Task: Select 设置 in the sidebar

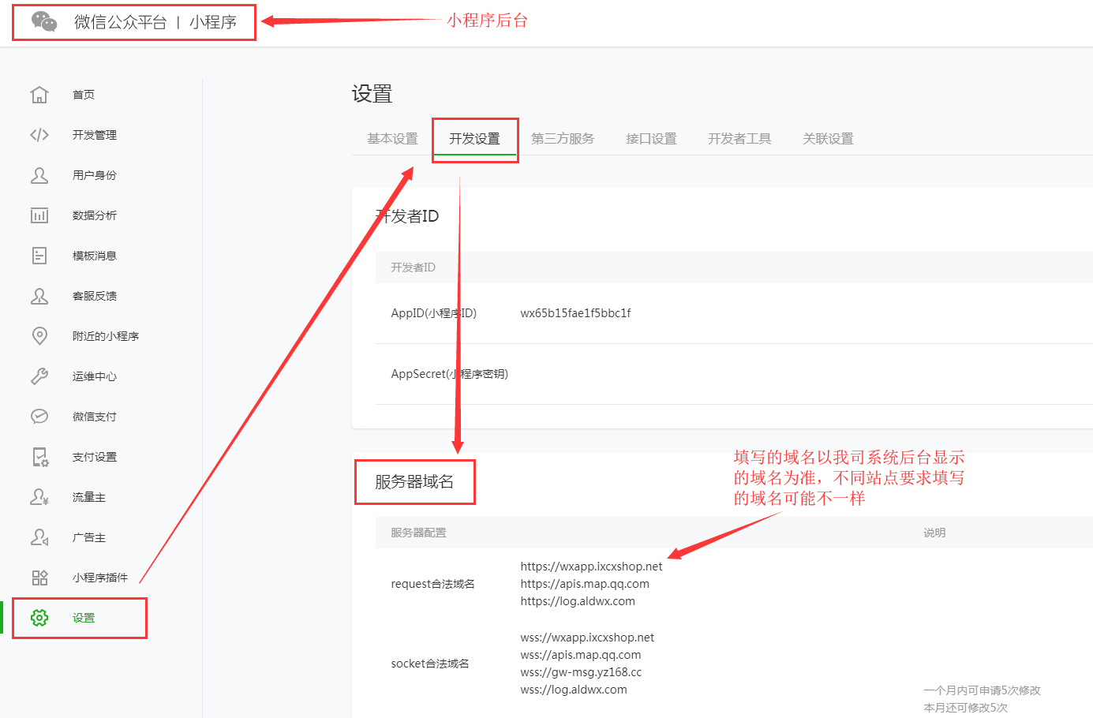Action: pyautogui.click(x=84, y=618)
